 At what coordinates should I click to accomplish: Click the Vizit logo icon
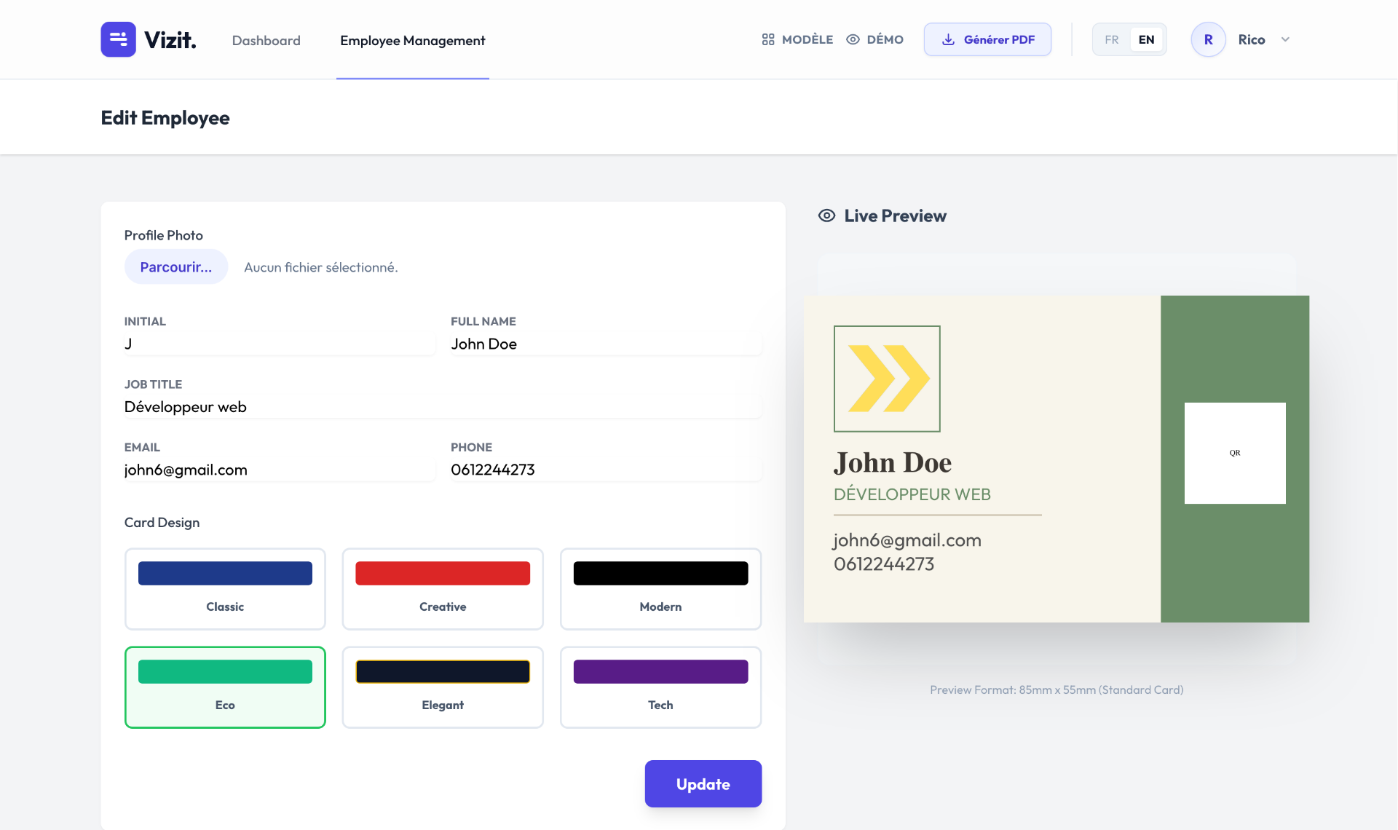pos(118,39)
